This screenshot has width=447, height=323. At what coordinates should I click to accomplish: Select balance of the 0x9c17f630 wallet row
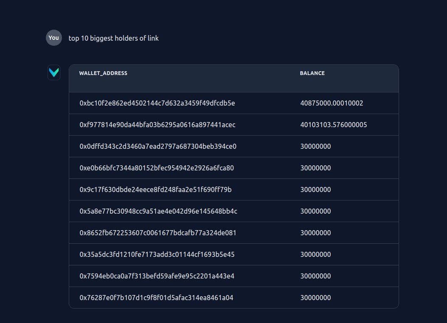point(315,189)
